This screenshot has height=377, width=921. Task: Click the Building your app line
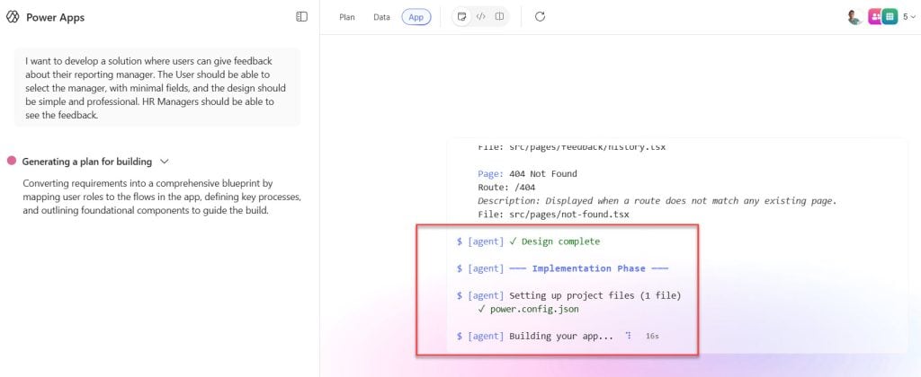click(534, 336)
